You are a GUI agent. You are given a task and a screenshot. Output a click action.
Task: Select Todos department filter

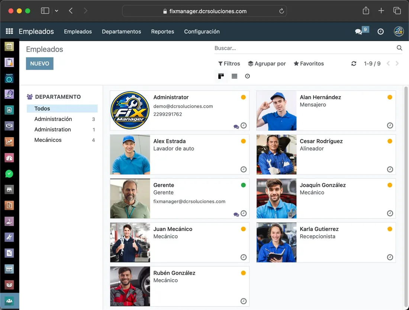(62, 108)
